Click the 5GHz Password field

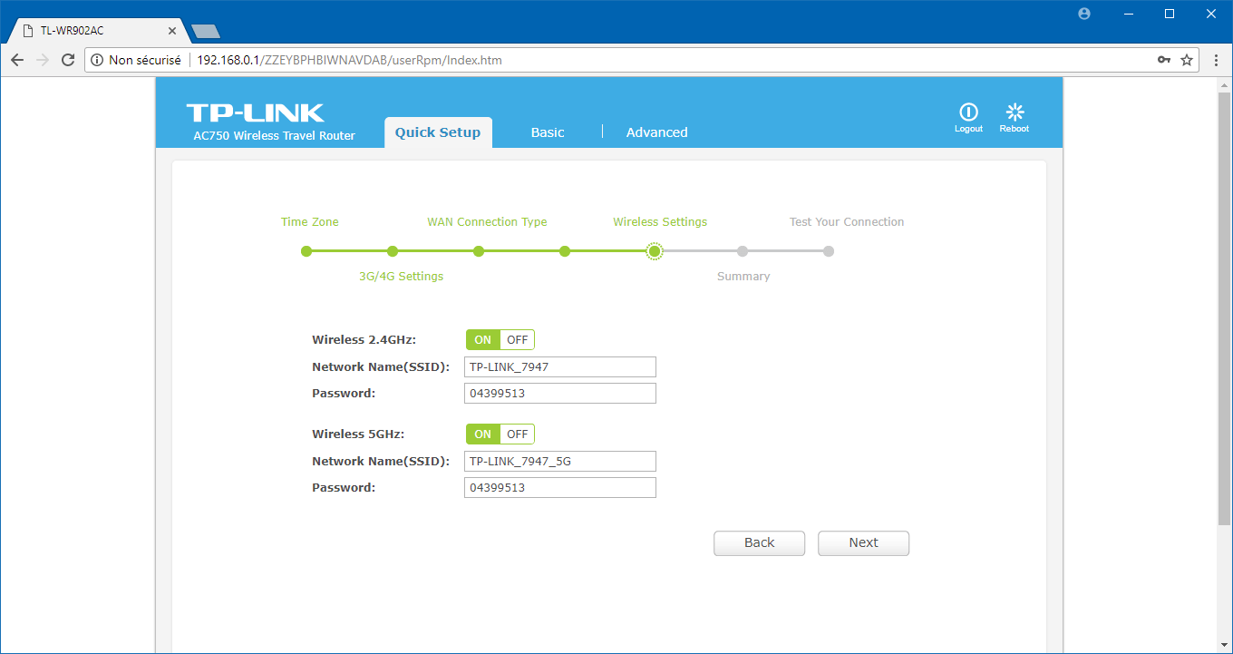click(559, 487)
